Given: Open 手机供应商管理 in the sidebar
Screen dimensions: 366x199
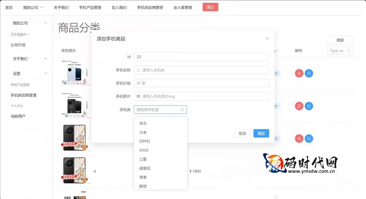Looking at the screenshot, I should 23,95.
